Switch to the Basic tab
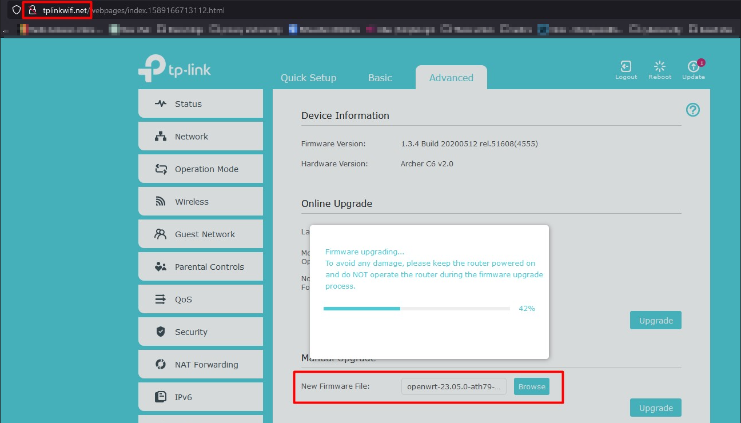 [x=380, y=78]
